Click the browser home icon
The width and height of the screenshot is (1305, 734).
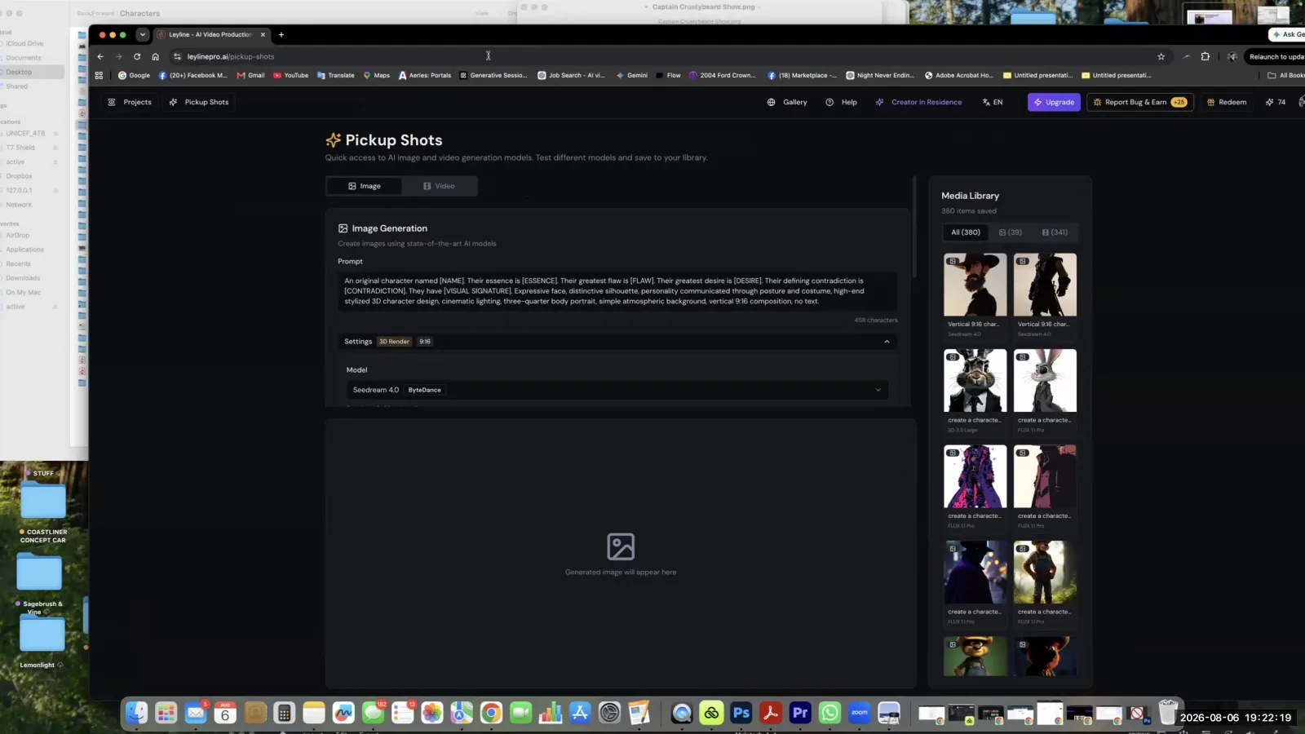click(155, 56)
